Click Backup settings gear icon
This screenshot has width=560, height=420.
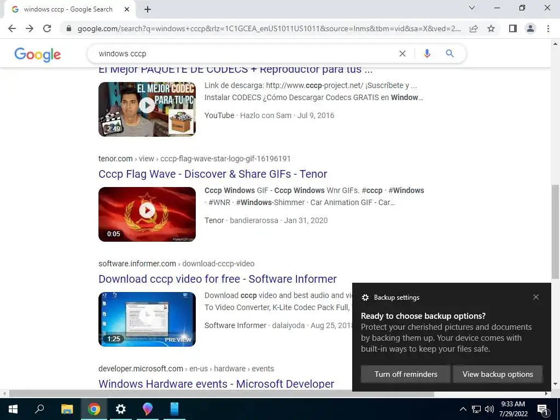365,297
